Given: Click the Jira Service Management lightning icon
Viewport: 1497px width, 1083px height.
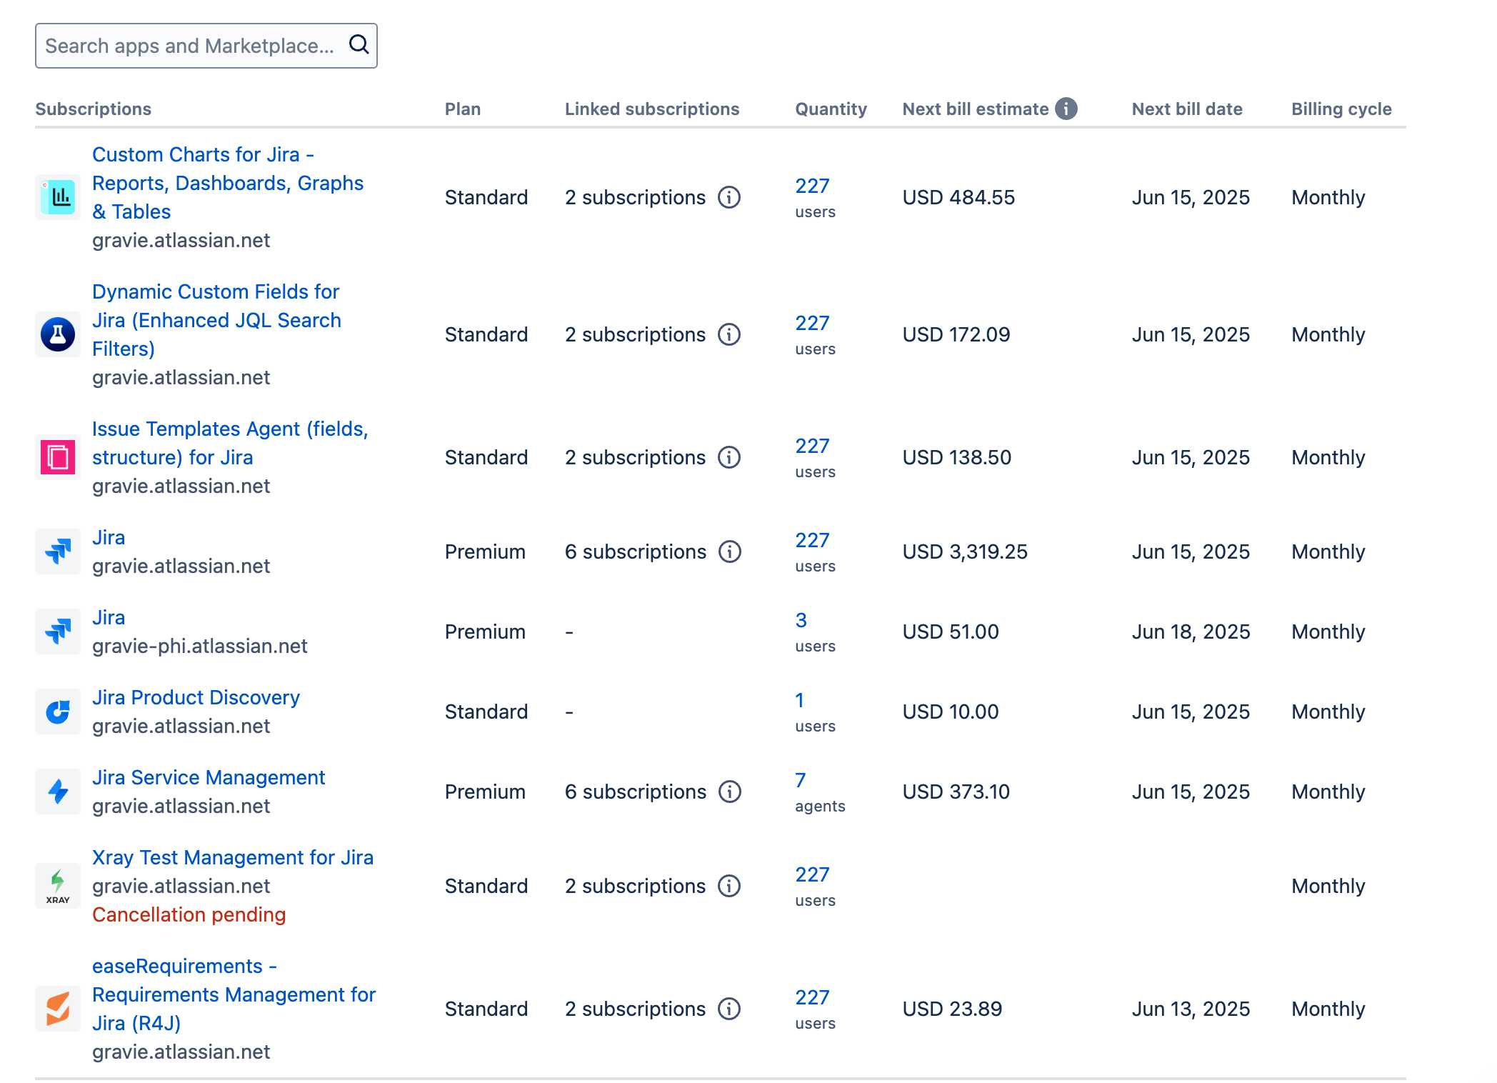Looking at the screenshot, I should [58, 792].
